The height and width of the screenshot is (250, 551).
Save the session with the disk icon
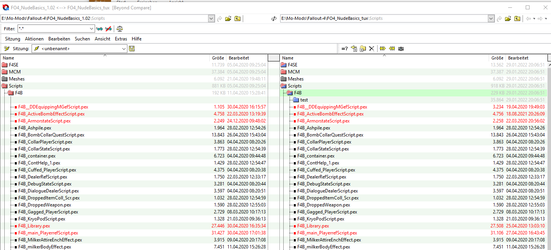(132, 49)
